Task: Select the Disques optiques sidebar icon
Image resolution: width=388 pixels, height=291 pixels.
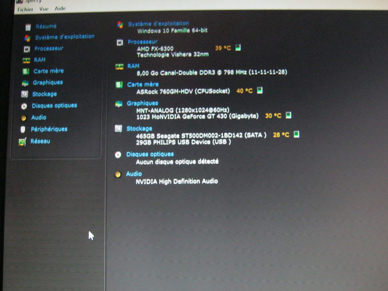Action: pyautogui.click(x=25, y=106)
